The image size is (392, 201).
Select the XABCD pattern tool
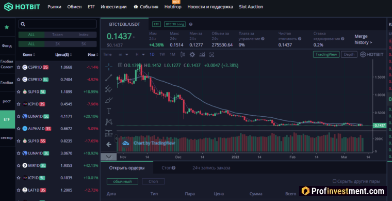tap(108, 122)
